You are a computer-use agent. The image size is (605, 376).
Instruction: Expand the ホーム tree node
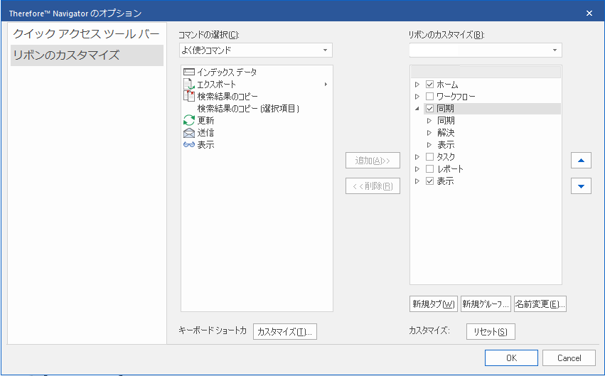[x=417, y=84]
